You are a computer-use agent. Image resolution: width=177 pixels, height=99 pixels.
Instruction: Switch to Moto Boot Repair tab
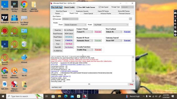pos(61,11)
